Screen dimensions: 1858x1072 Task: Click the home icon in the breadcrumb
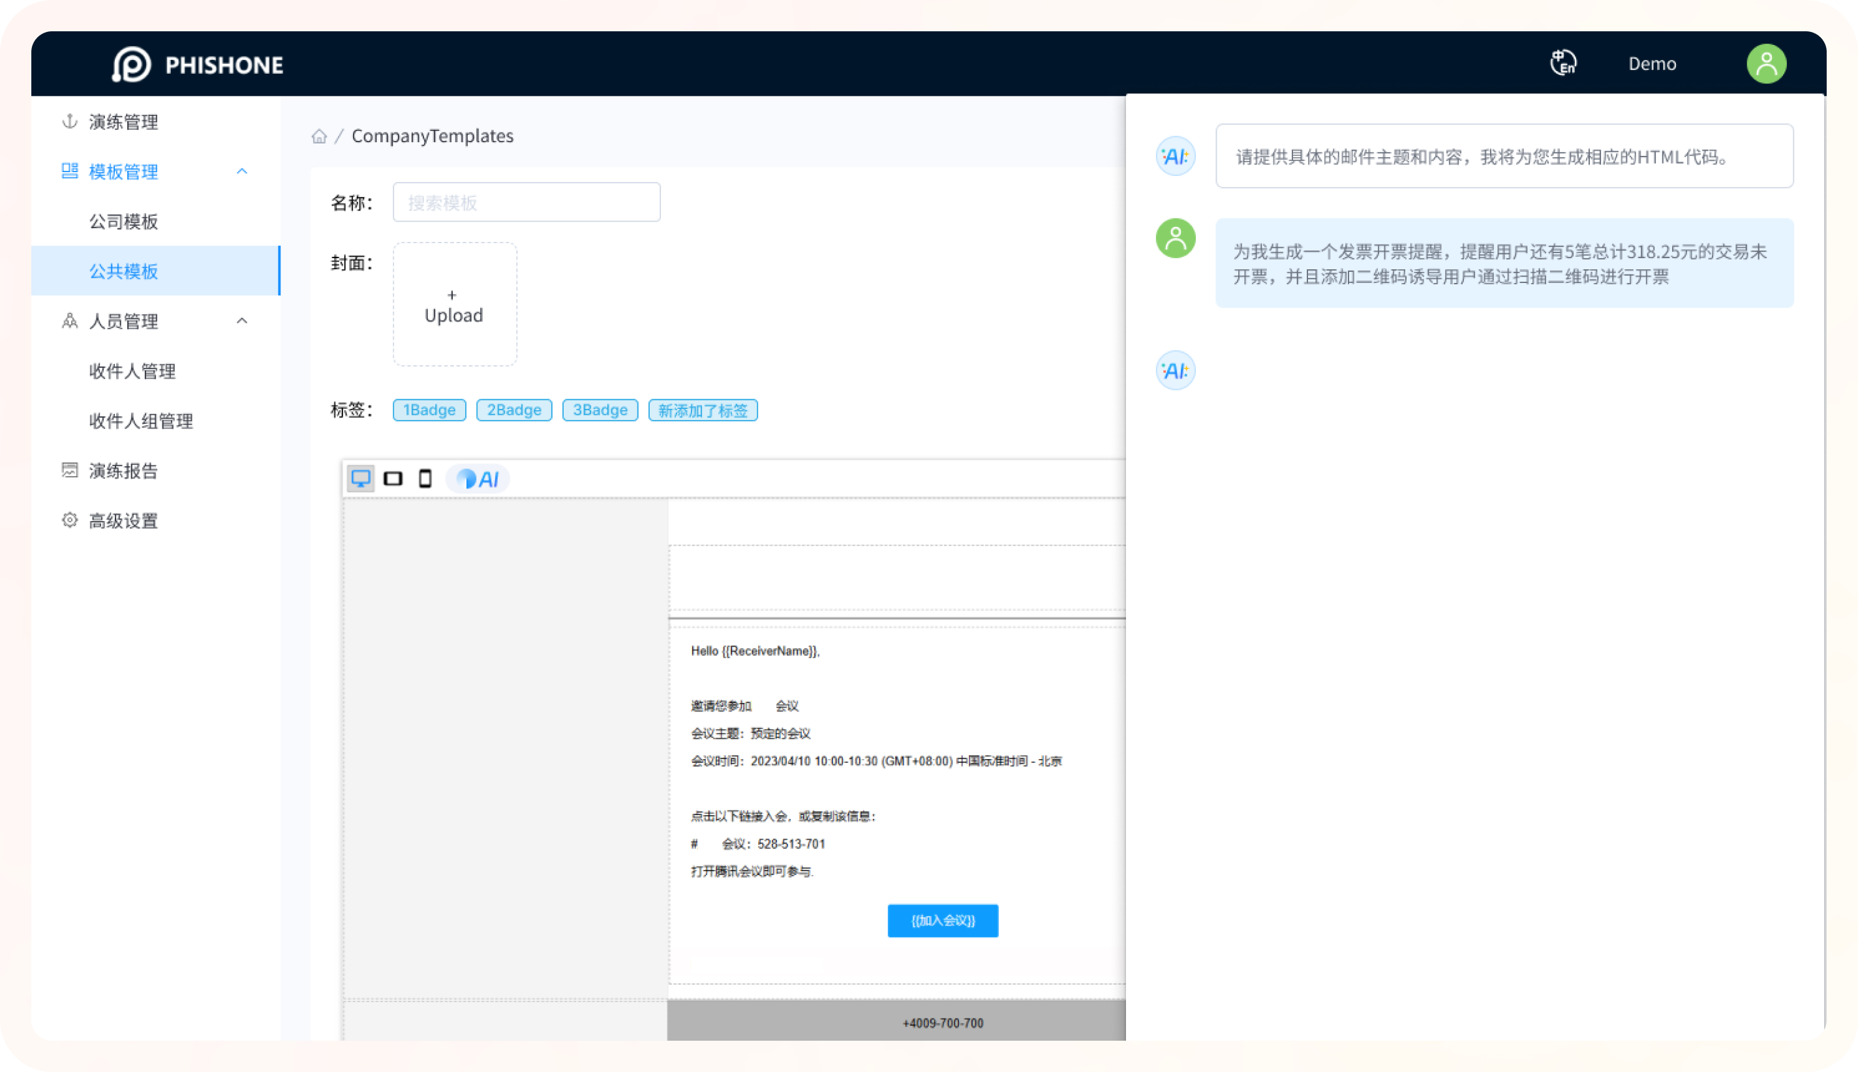pos(319,136)
